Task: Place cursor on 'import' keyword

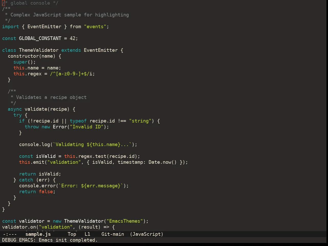Action: (11, 26)
